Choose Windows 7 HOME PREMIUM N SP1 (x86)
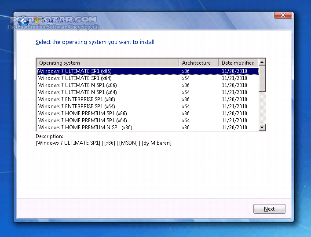The height and width of the screenshot is (237, 311). [85, 128]
